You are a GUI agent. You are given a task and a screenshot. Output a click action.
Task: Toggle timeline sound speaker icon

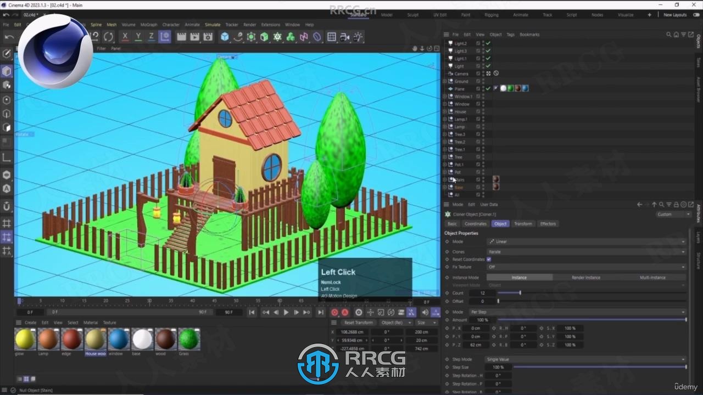coord(425,312)
